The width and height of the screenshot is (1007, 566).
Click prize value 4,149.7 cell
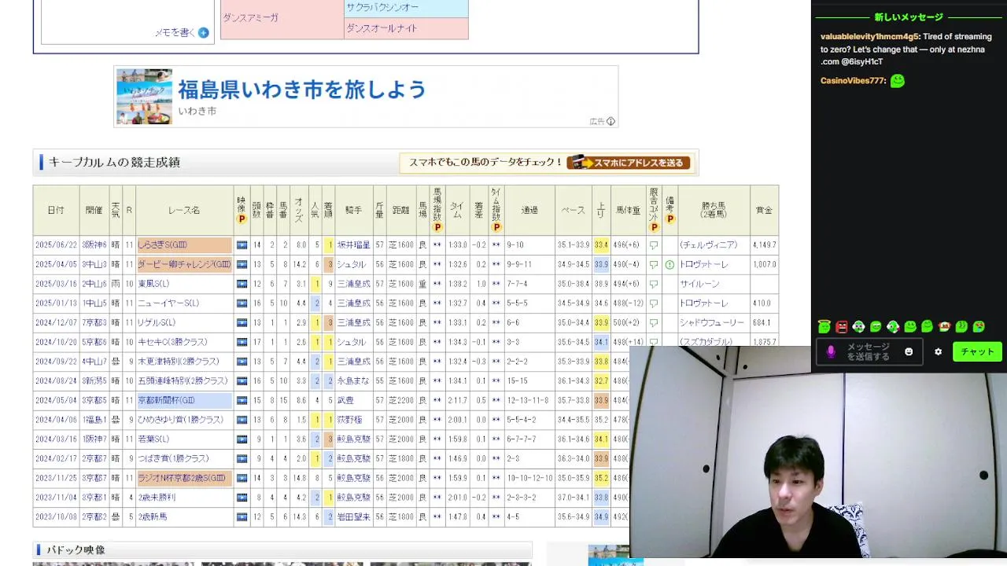coord(764,245)
